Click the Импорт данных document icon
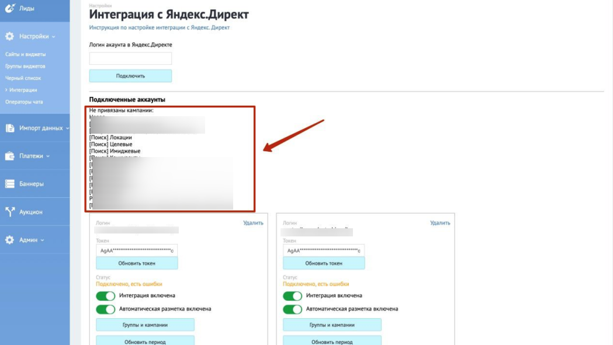613x345 pixels. tap(10, 128)
